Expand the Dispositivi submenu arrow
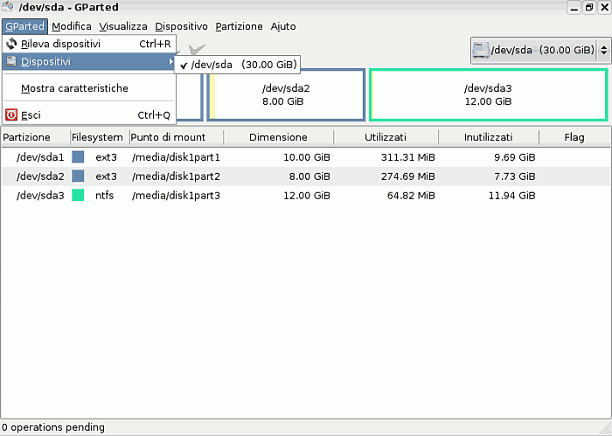Image resolution: width=612 pixels, height=436 pixels. 170,62
